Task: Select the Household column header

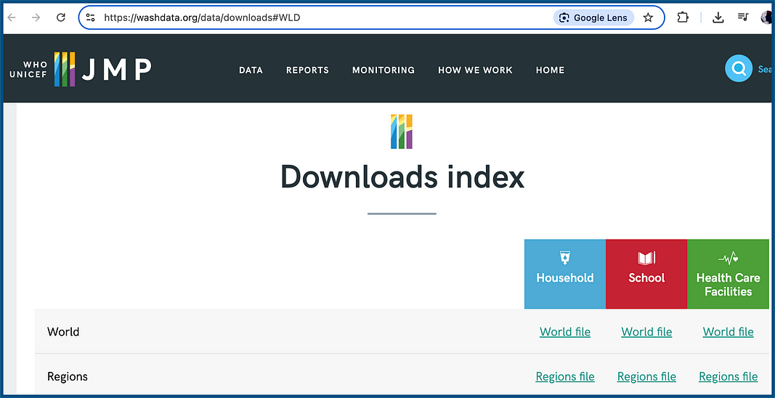Action: click(x=565, y=274)
